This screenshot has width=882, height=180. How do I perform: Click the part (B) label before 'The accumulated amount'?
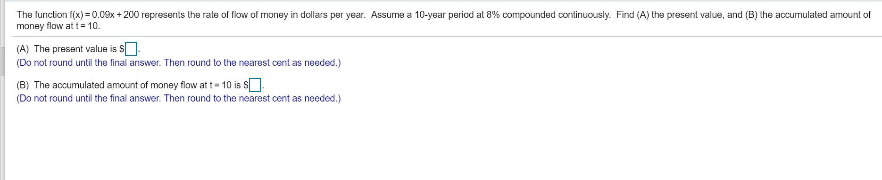23,85
